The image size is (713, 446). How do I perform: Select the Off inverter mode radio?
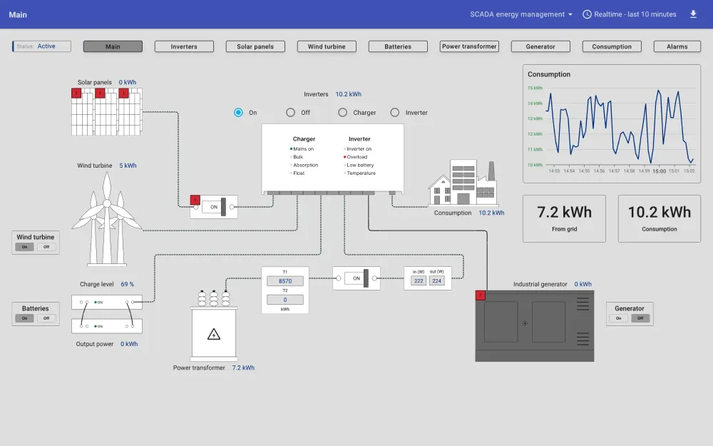point(290,113)
